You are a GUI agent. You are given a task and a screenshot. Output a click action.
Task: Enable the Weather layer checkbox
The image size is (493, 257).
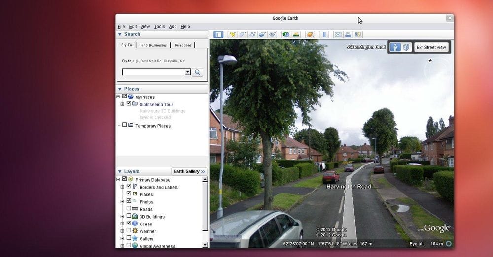point(129,230)
